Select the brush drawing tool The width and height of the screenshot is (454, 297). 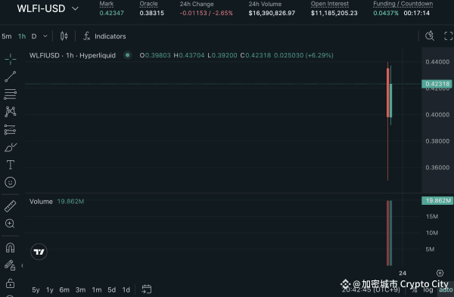(x=11, y=147)
